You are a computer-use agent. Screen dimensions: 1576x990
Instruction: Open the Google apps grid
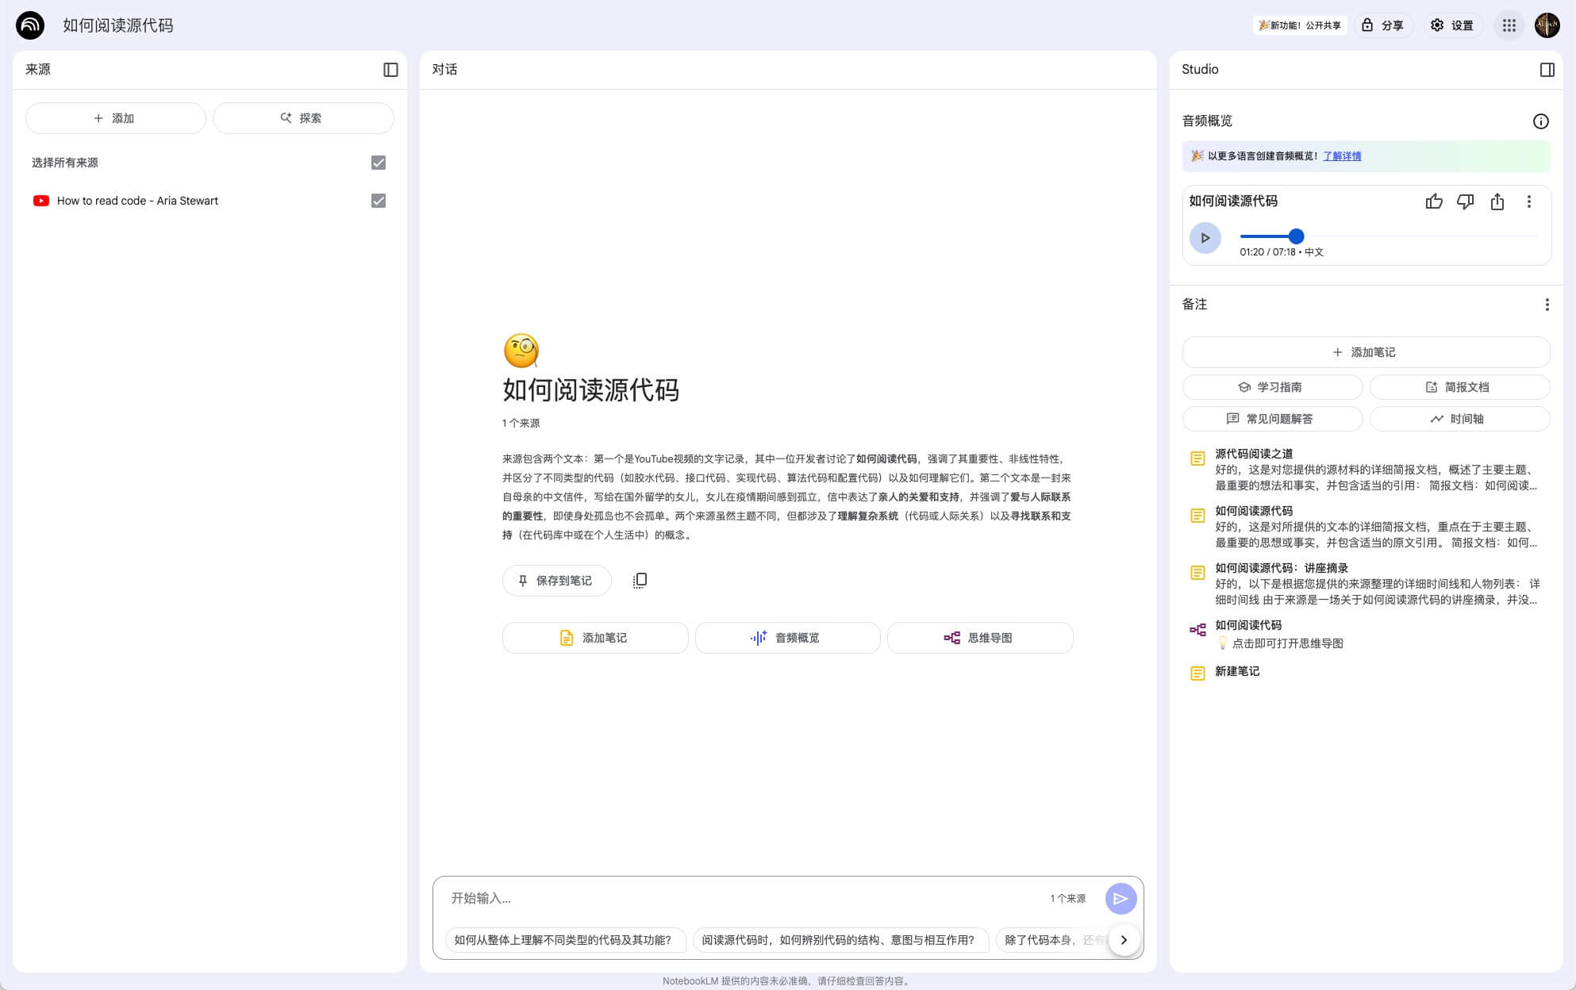(1509, 25)
